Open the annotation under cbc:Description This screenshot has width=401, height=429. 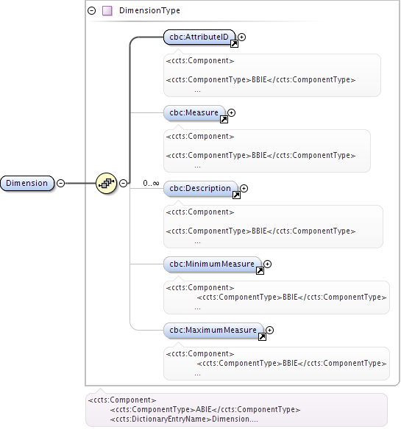[x=273, y=226]
